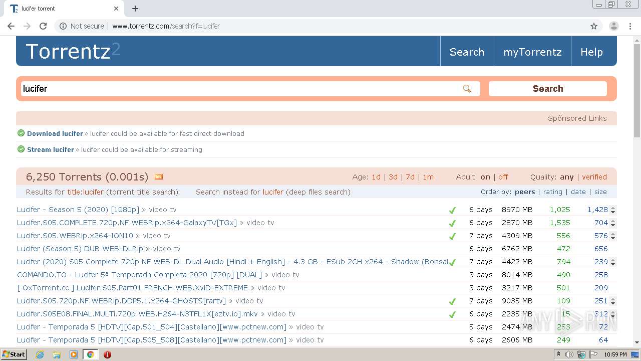Open a new tab with the plus button
641x361 pixels.
135,9
